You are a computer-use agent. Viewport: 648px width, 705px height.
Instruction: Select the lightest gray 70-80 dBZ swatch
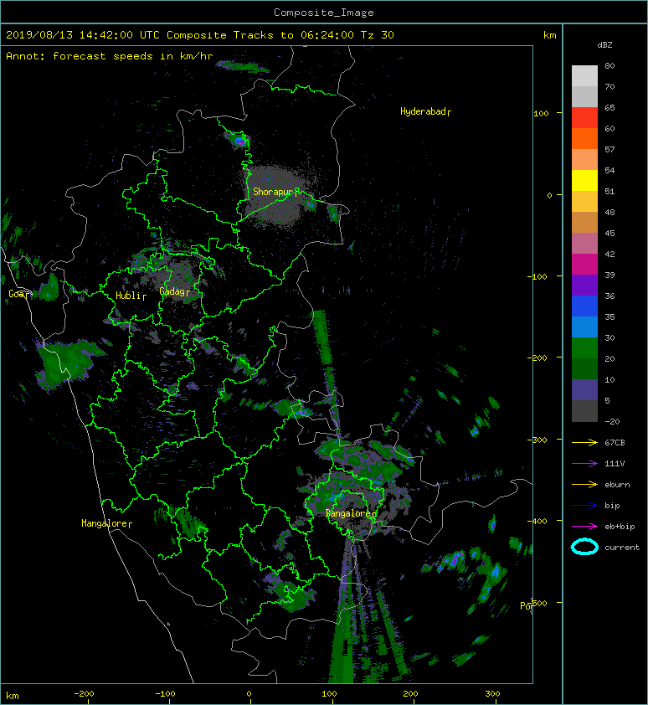click(584, 76)
